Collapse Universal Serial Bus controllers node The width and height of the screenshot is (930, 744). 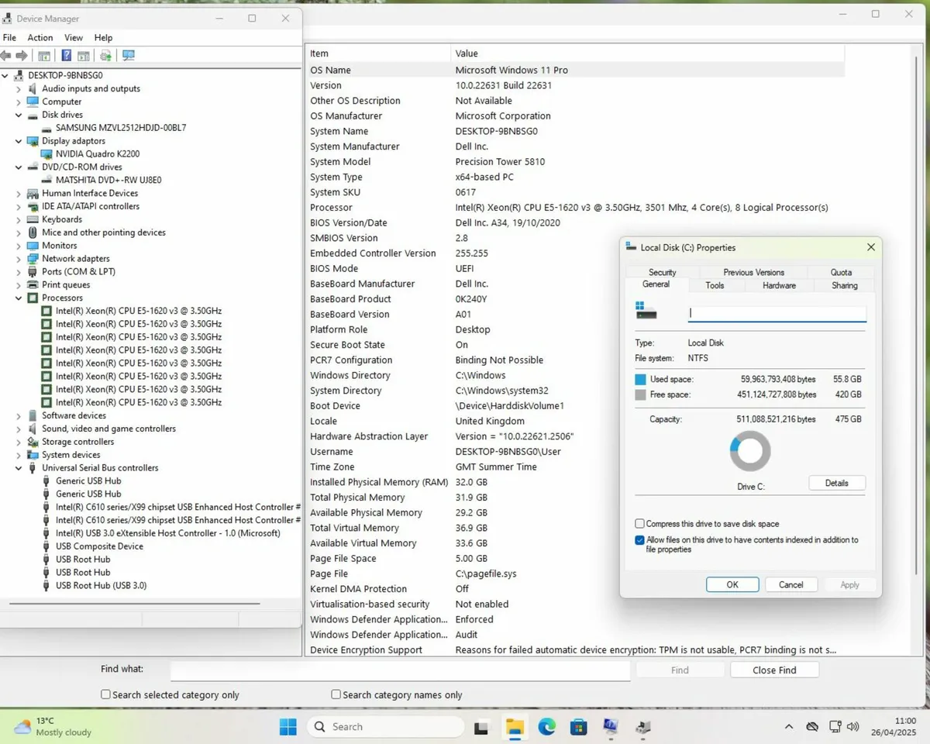19,468
